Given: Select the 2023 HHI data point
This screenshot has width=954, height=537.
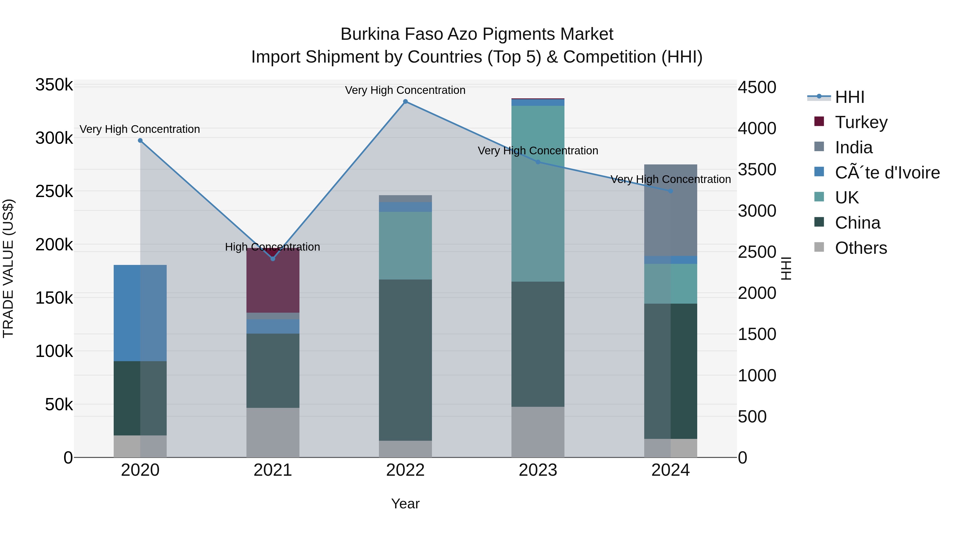Looking at the screenshot, I should tap(538, 162).
